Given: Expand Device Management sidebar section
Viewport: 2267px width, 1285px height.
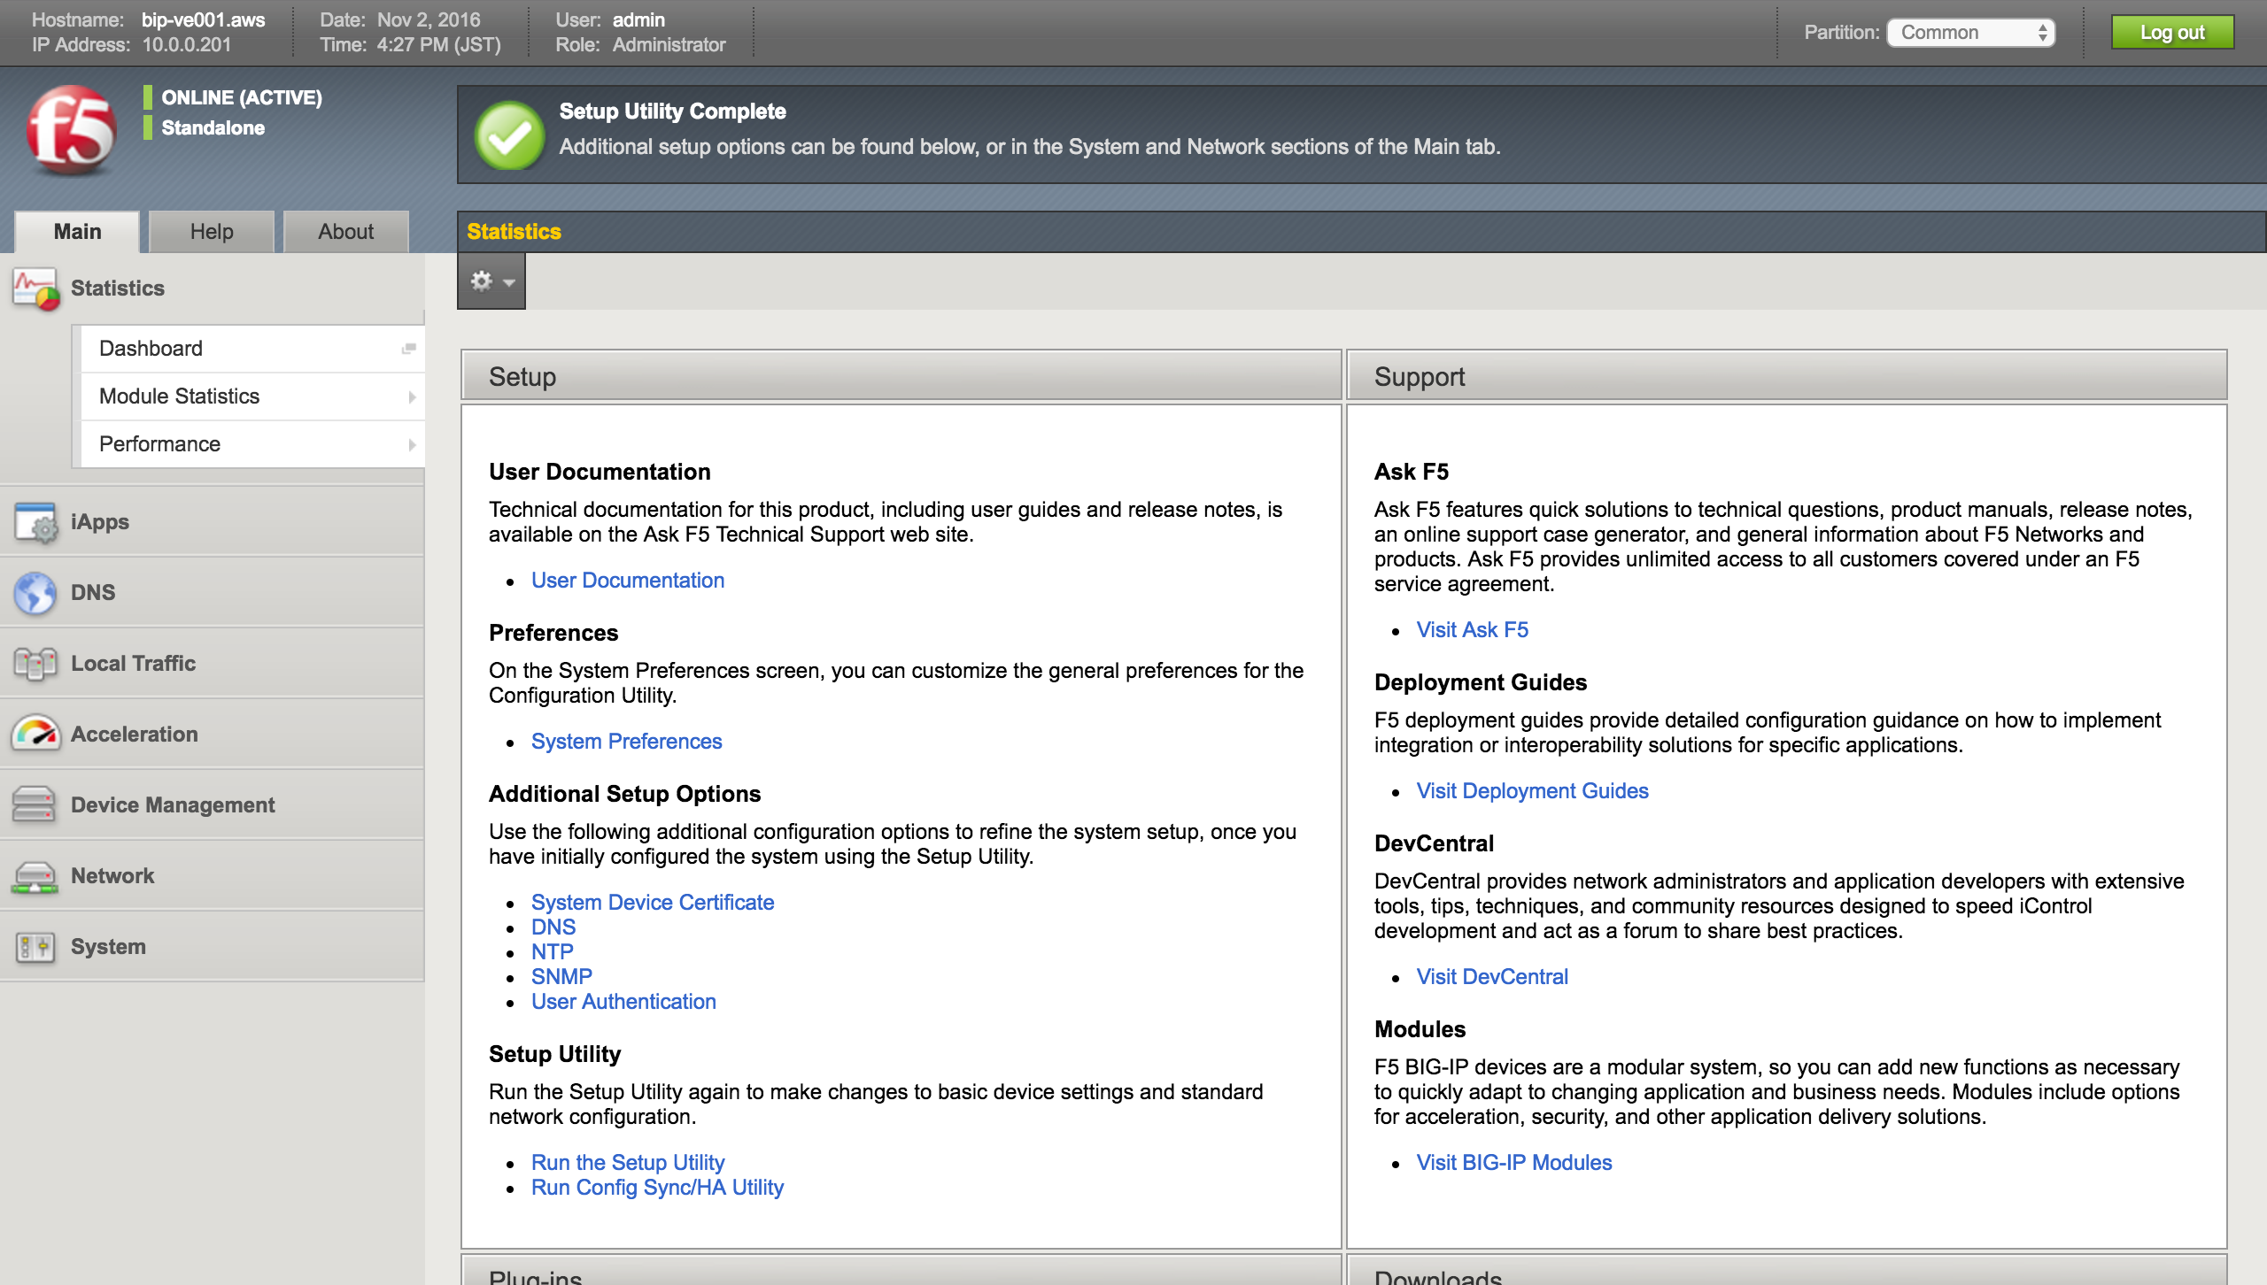Looking at the screenshot, I should [x=213, y=805].
